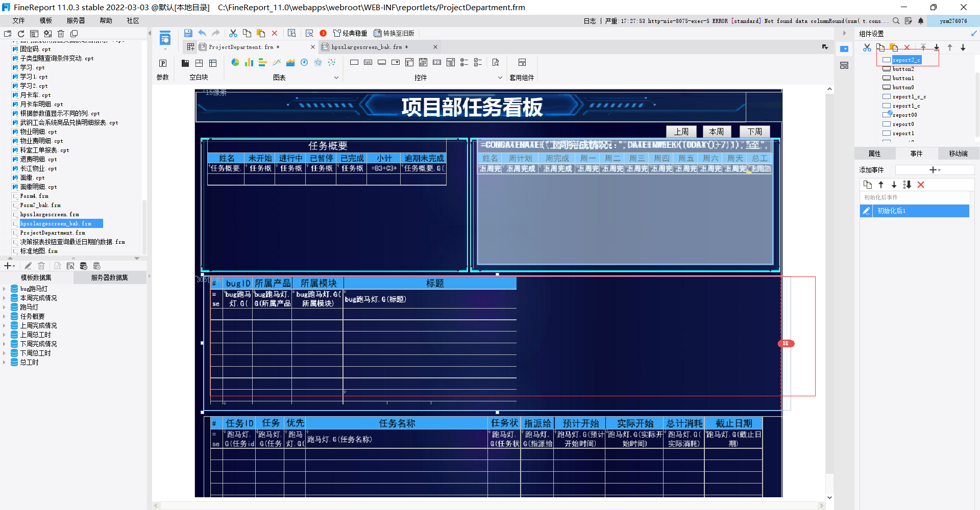980x510 pixels.
Task: Expand the 上周总工时 dataset node
Action: [4, 335]
